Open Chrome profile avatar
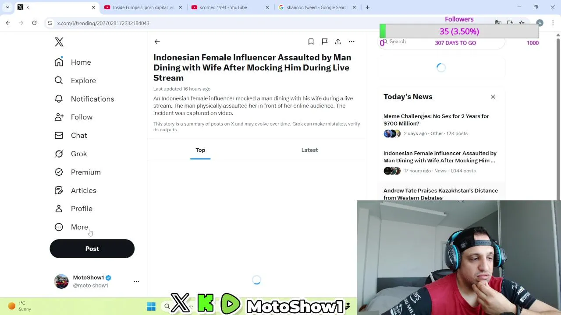 [540, 23]
